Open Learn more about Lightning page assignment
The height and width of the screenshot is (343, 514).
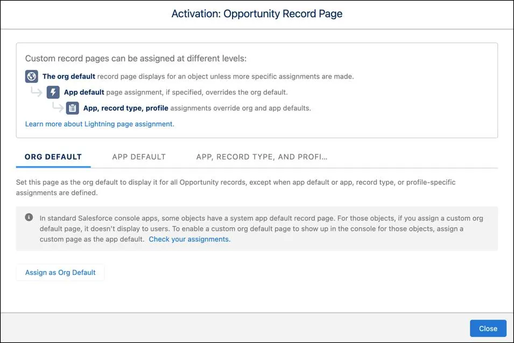pyautogui.click(x=100, y=124)
